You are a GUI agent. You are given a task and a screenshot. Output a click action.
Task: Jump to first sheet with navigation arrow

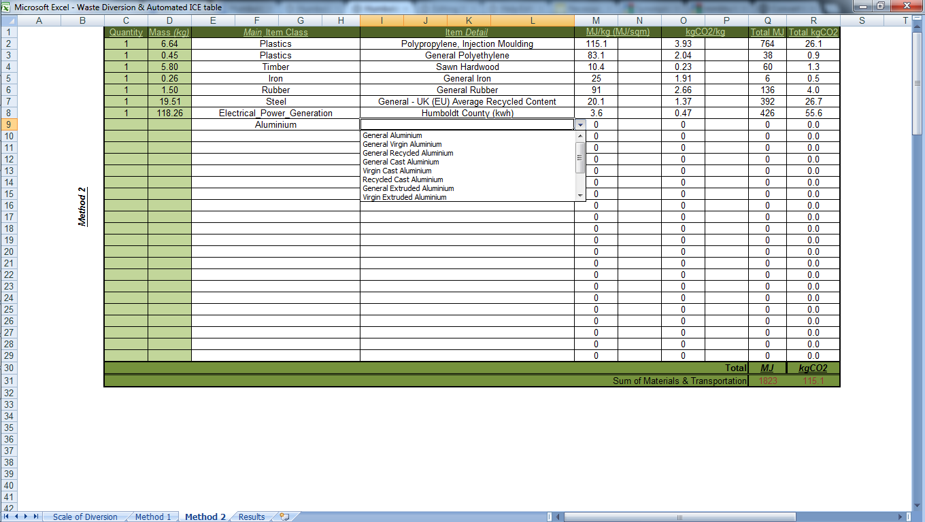[x=7, y=517]
